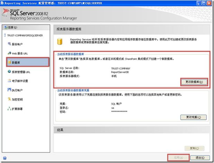
Task: Click the login name value sa
Action: pos(113,108)
